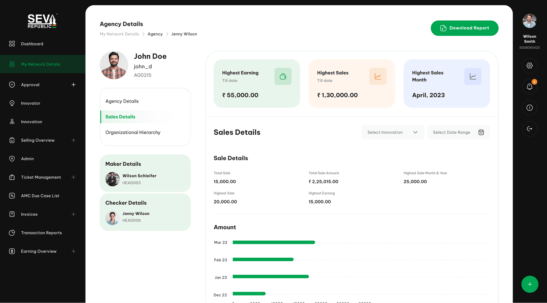Click My Network Details breadcrumb link
547x303 pixels.
(x=119, y=34)
